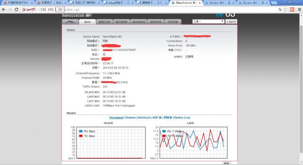Click the channel value 11 / 2462 MHz
303x165 pixels.
[111, 73]
